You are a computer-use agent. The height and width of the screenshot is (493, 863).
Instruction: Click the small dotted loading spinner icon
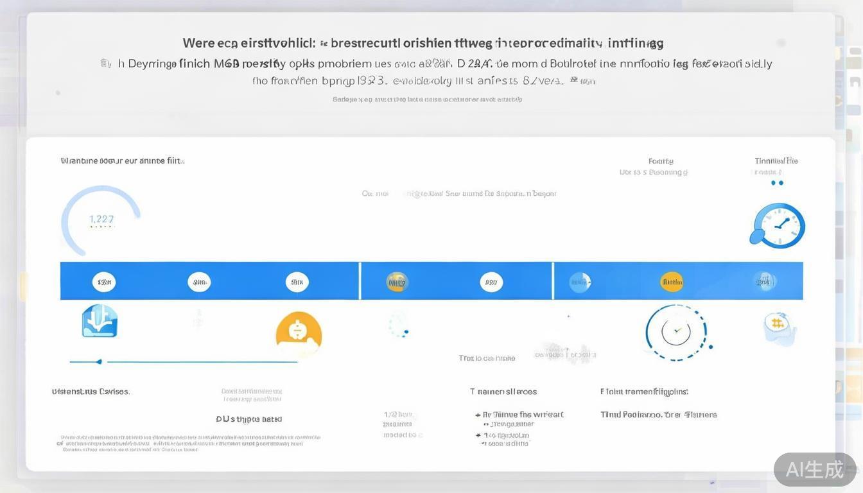(x=399, y=324)
